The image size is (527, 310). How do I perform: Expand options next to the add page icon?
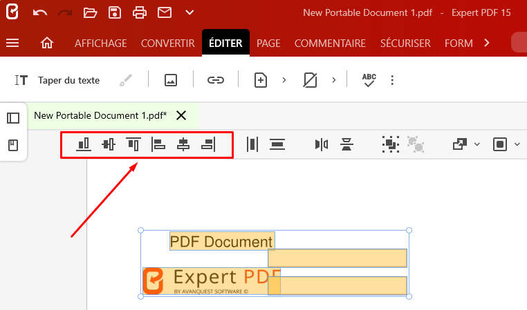(x=284, y=80)
